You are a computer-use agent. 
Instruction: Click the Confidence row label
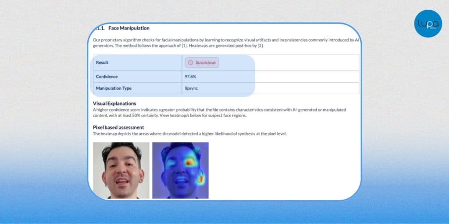coord(107,77)
